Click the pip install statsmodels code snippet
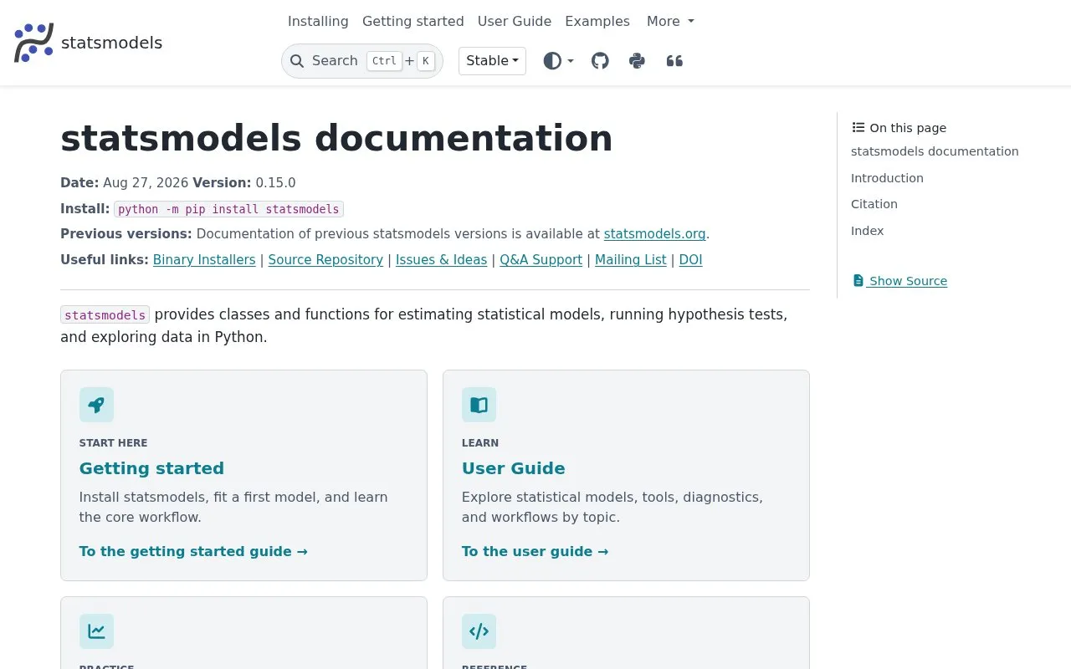This screenshot has height=669, width=1071. 228,209
